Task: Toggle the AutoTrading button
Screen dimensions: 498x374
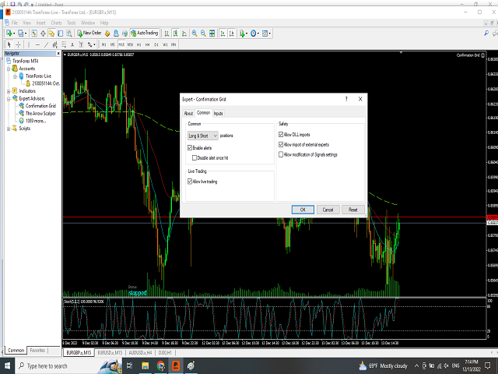Action: coord(145,33)
